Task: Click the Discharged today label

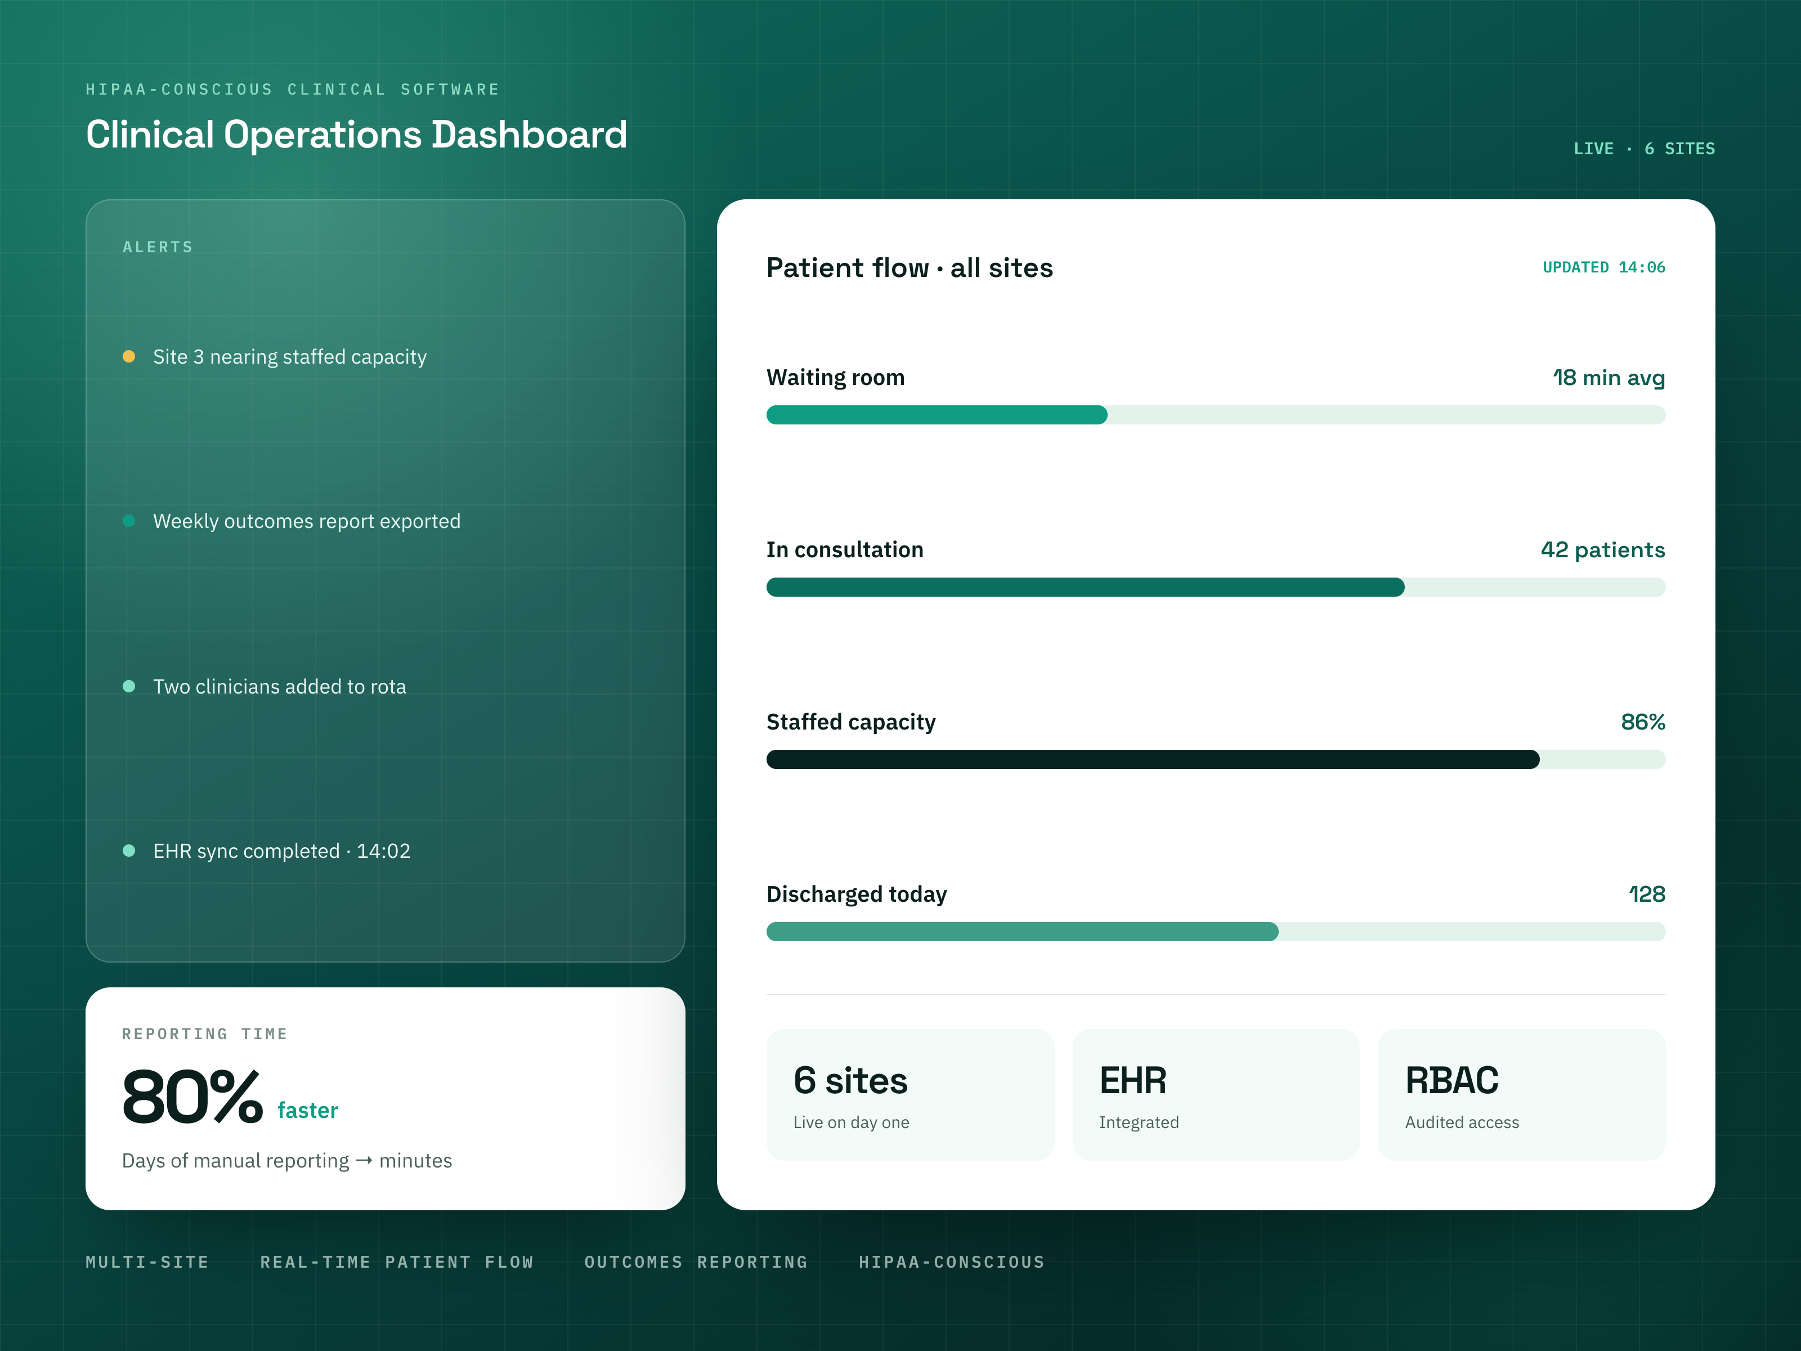Action: [x=857, y=894]
